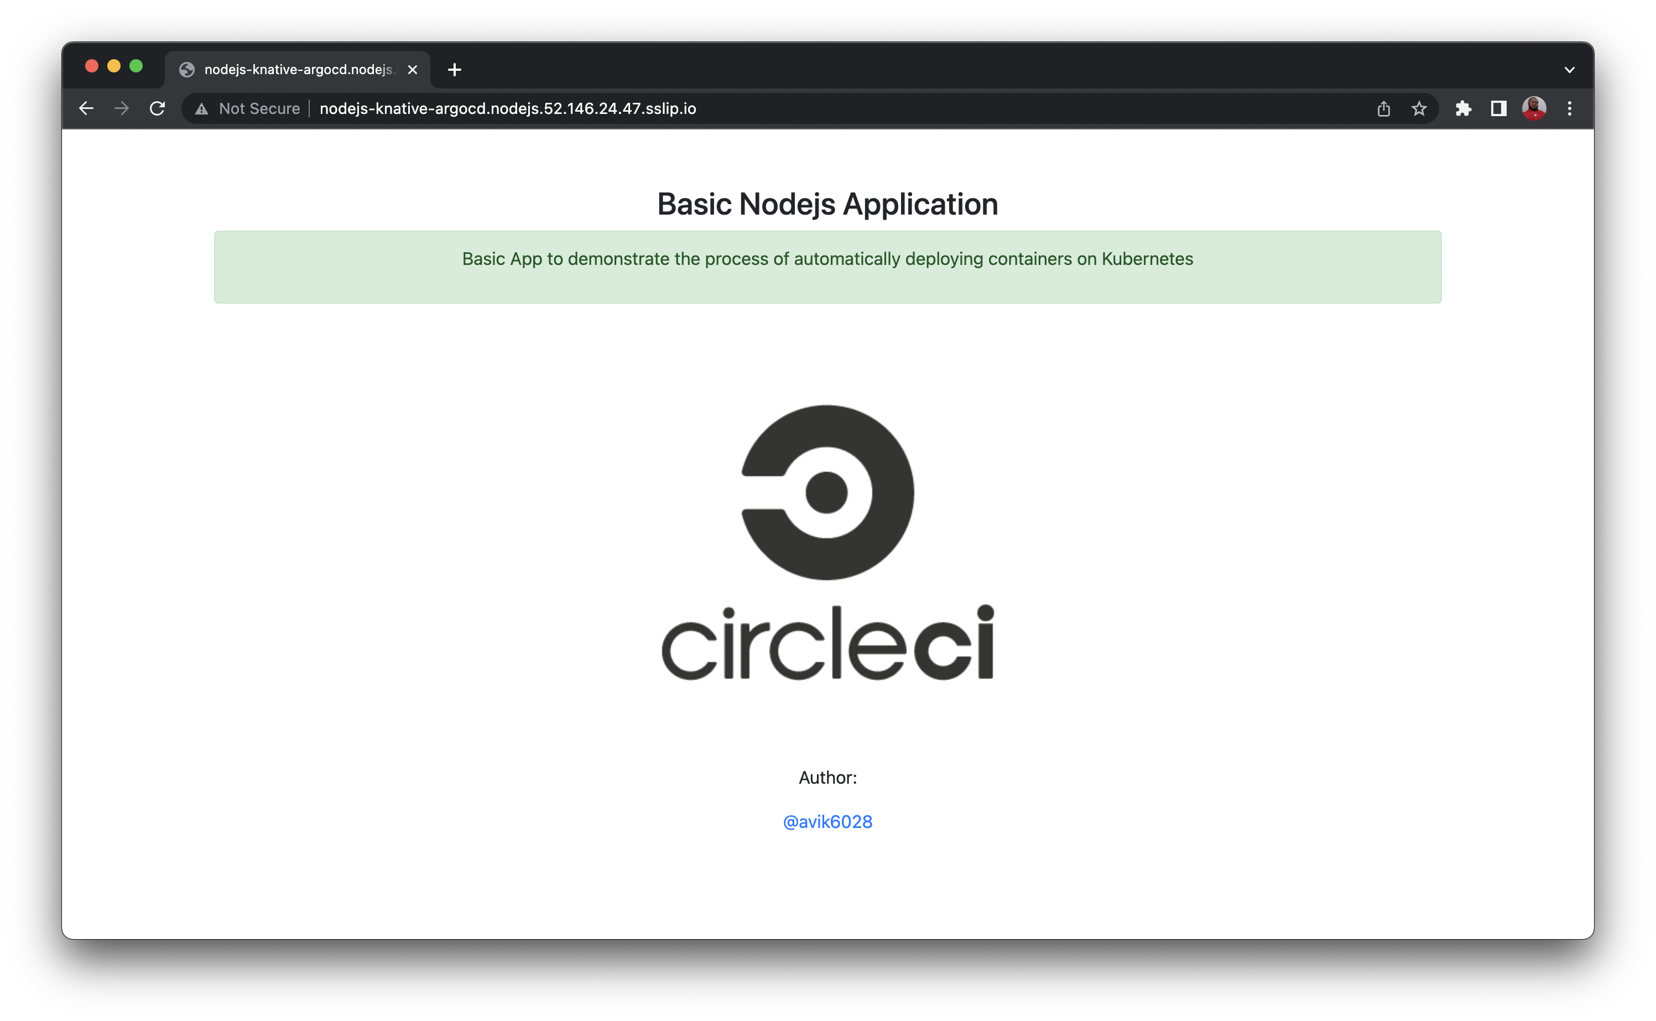The image size is (1656, 1021).
Task: Close the nodejs-knative-argocd tab
Action: pyautogui.click(x=413, y=70)
